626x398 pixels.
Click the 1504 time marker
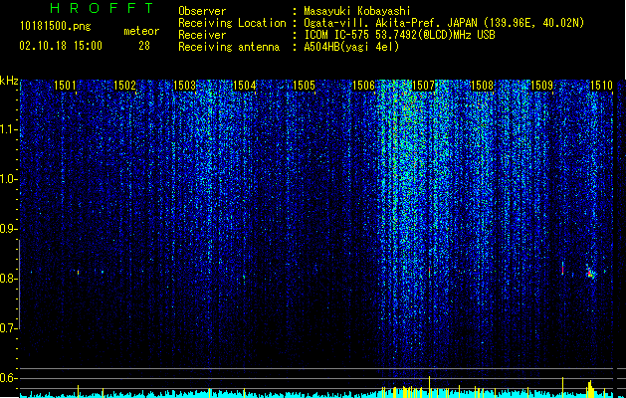coord(244,86)
